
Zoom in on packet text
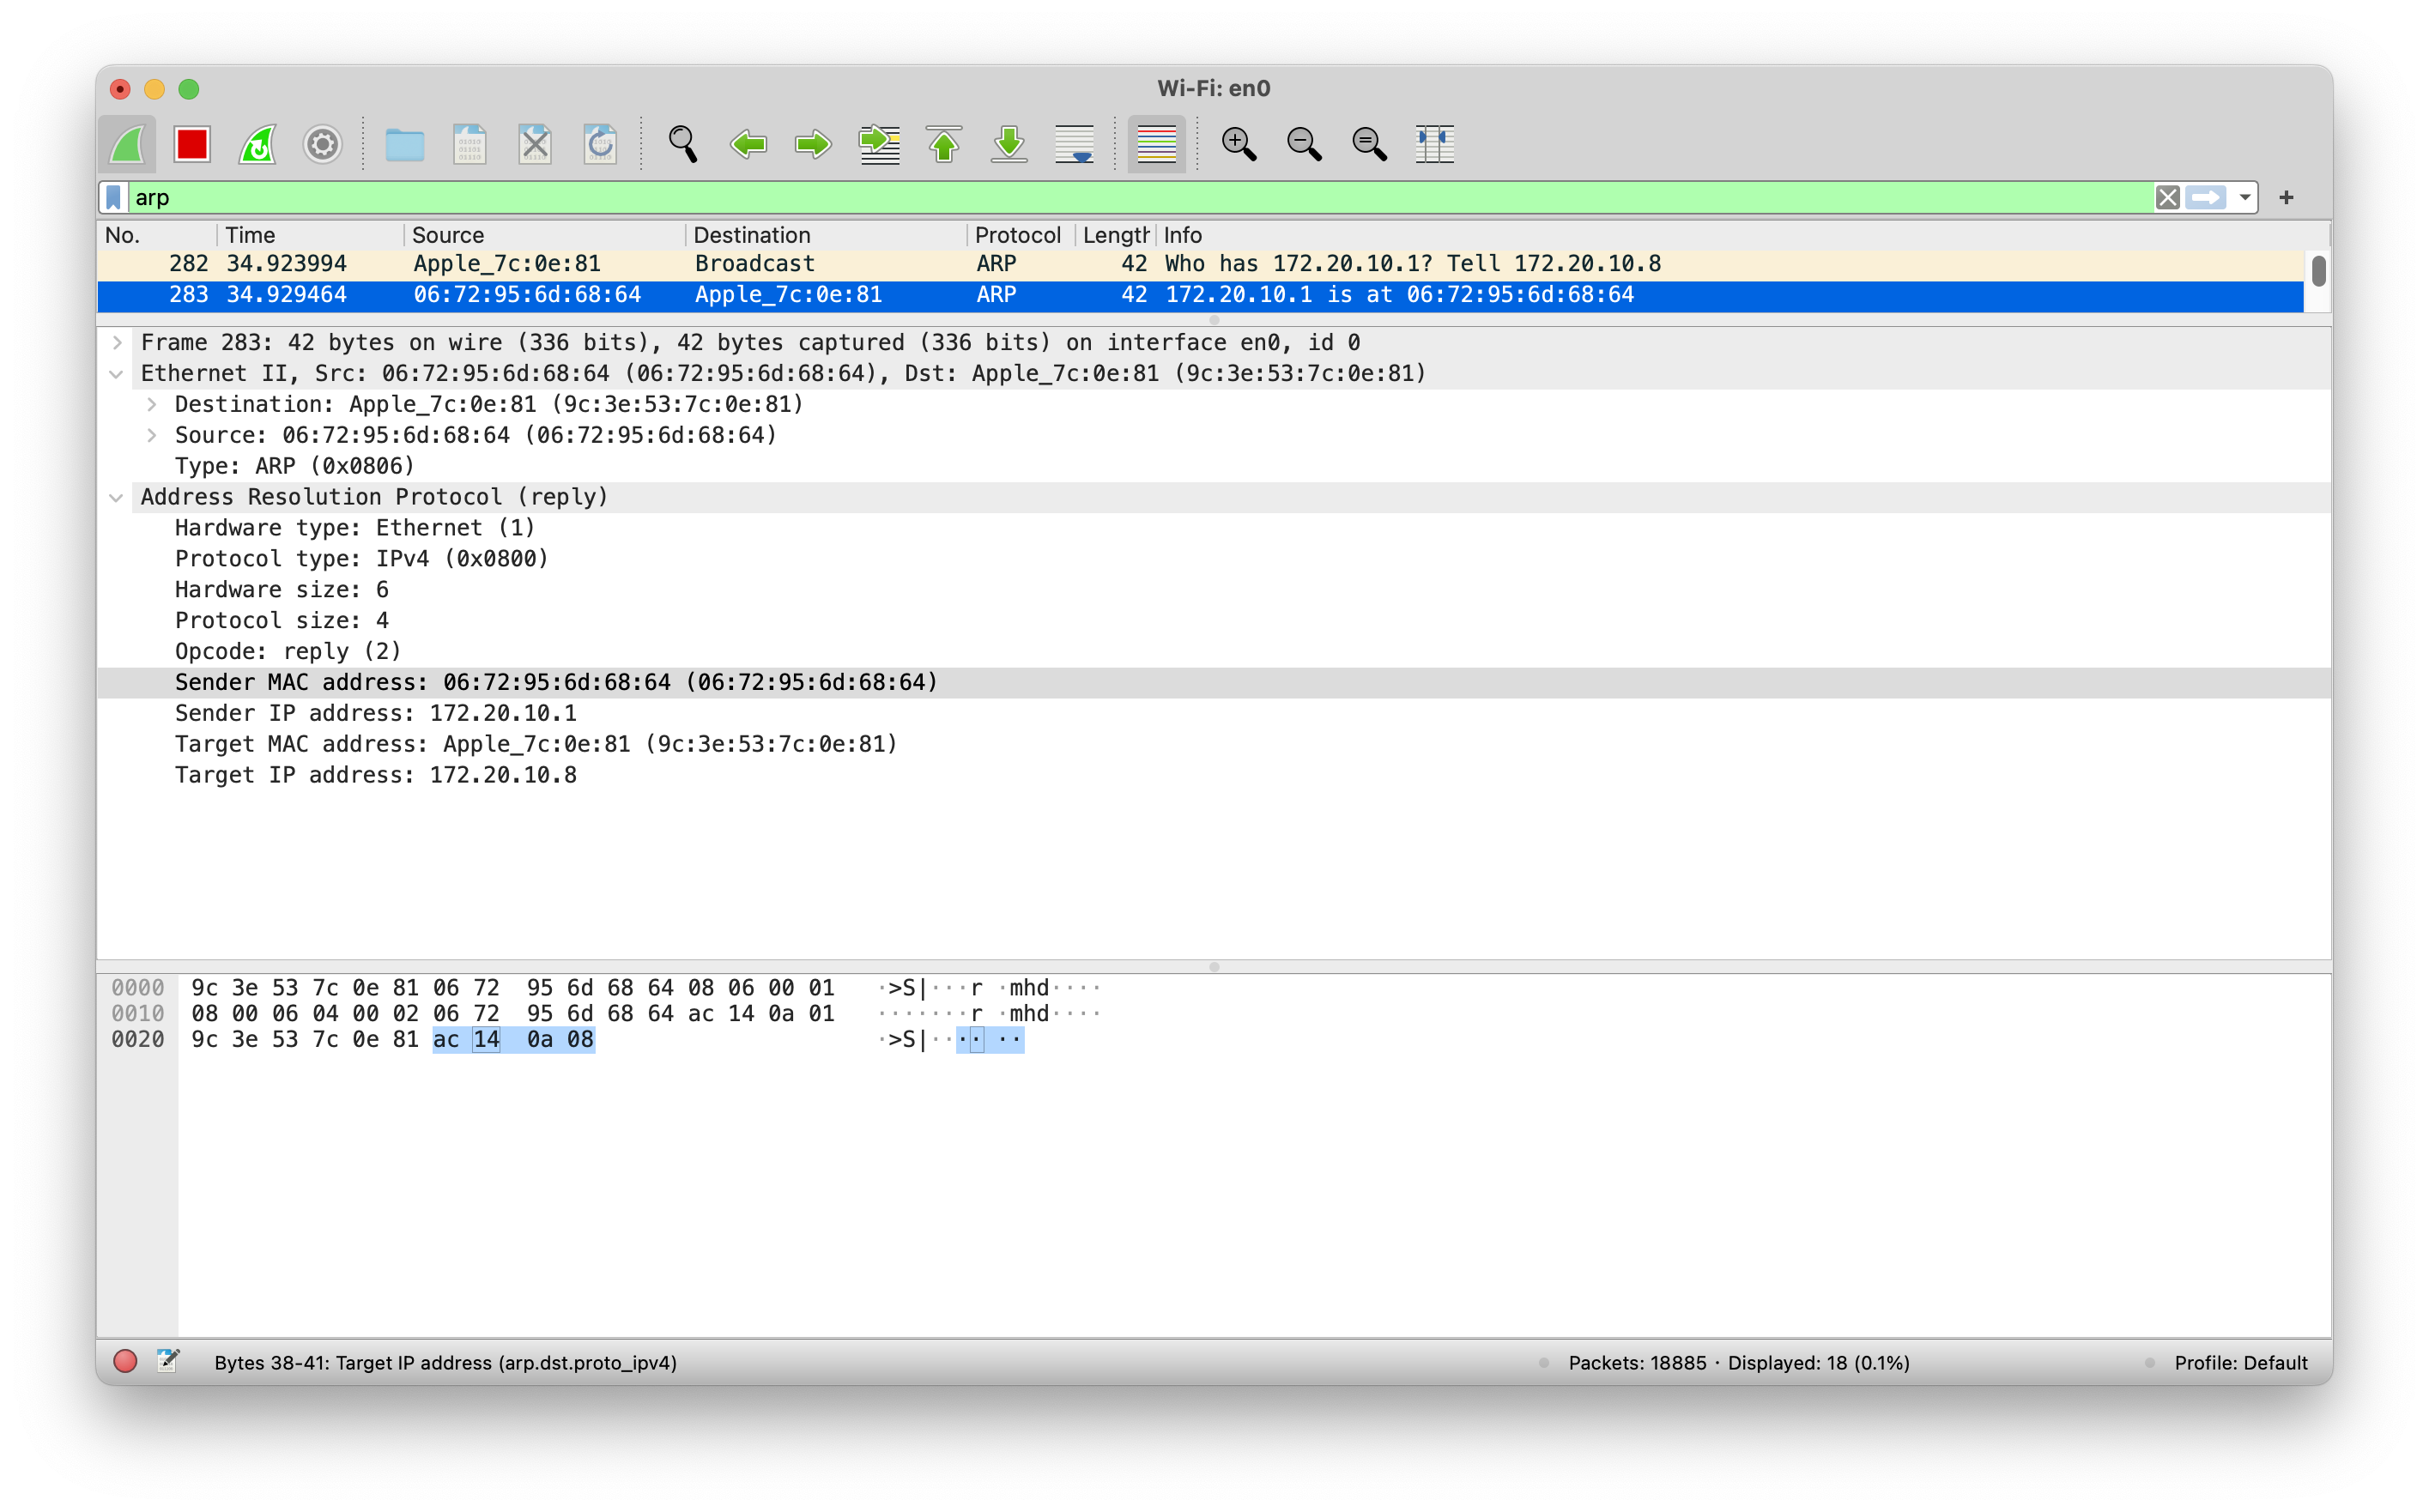pos(1239,145)
